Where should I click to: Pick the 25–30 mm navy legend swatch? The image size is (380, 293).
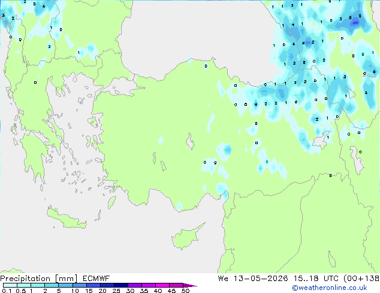coord(120,285)
